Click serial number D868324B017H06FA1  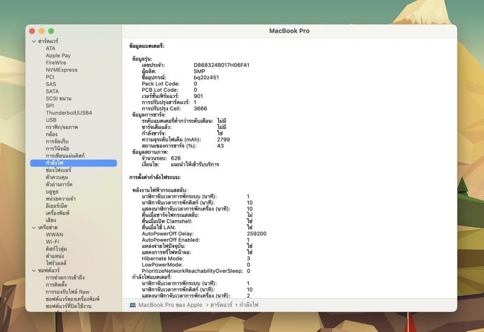(x=221, y=65)
